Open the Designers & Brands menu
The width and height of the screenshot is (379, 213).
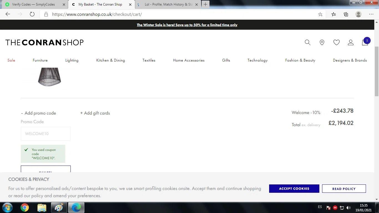pyautogui.click(x=350, y=60)
